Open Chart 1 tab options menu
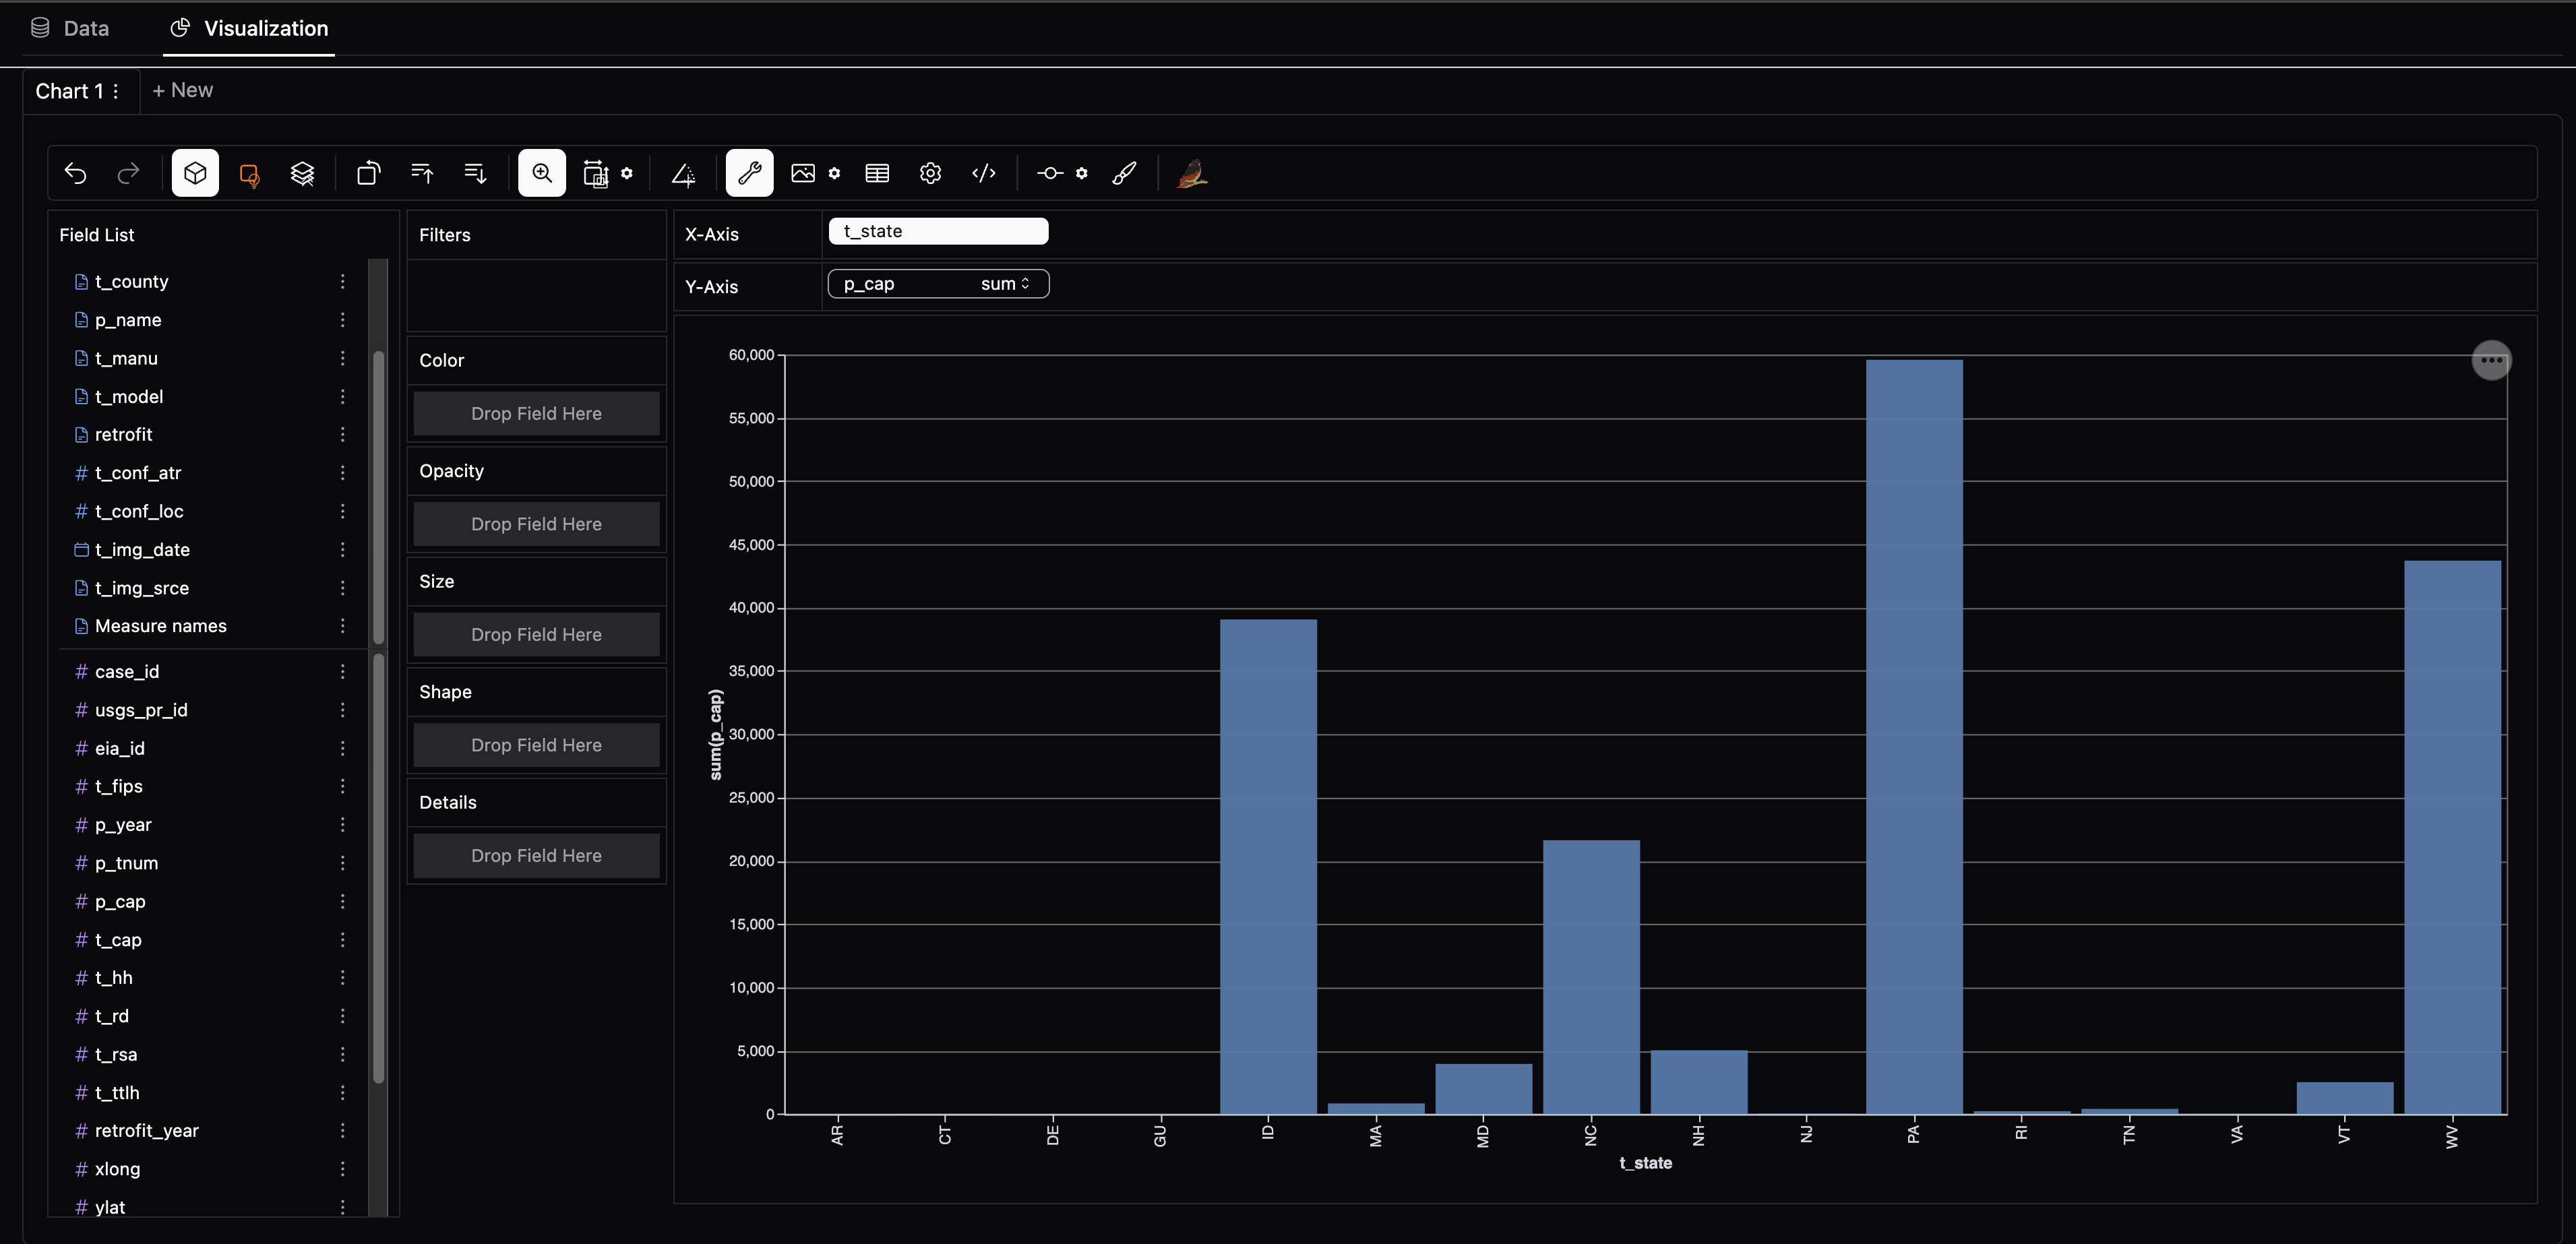Viewport: 2576px width, 1244px height. click(116, 91)
